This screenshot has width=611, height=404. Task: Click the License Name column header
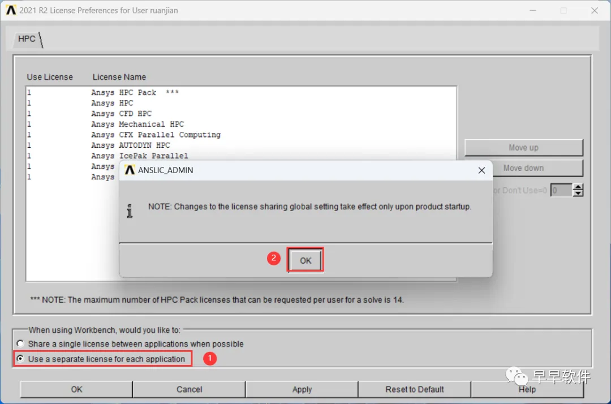click(119, 77)
